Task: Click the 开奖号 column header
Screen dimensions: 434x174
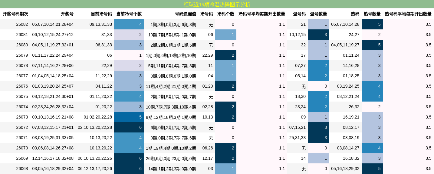Action: (x=67, y=14)
